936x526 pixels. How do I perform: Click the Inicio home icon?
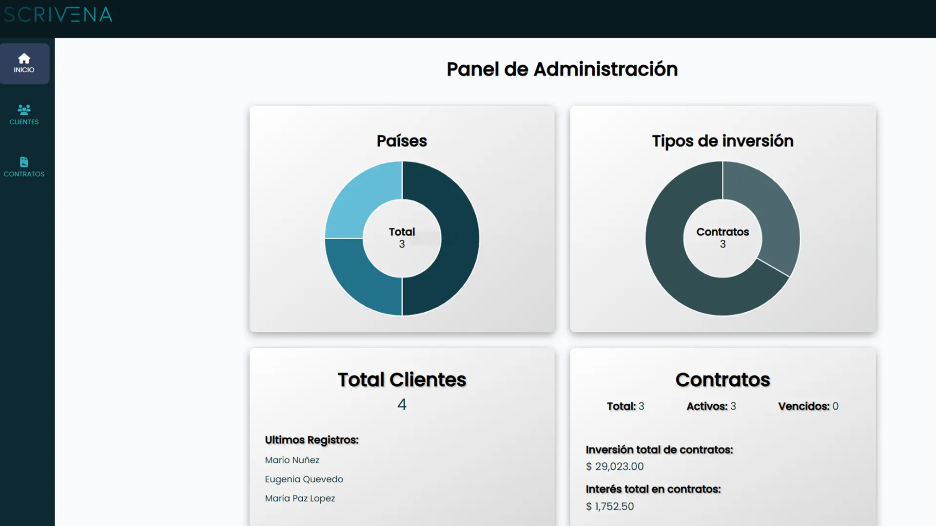(x=24, y=58)
